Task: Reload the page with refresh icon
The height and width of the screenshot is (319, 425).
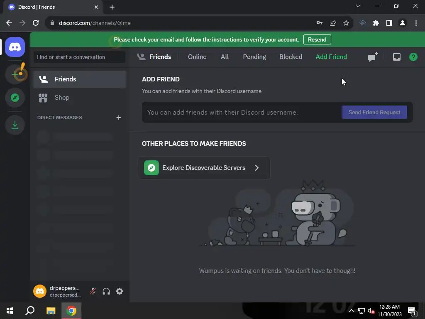Action: click(x=36, y=23)
